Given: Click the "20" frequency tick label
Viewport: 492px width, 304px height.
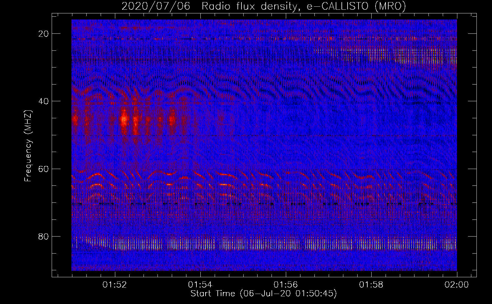Looking at the screenshot, I should (44, 34).
